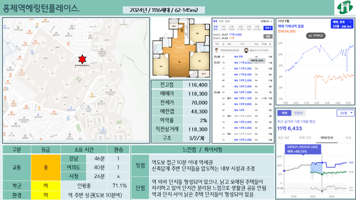Select the 34평 632세대 area filter

tap(258, 28)
